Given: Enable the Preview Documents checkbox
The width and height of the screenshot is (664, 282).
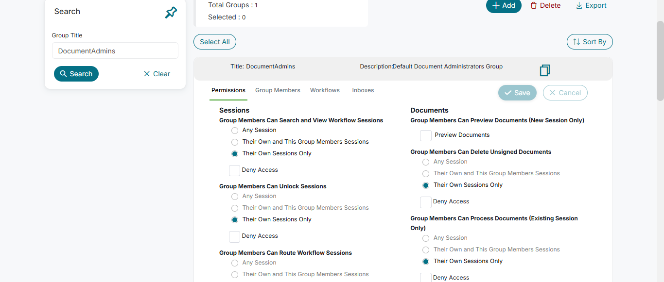Looking at the screenshot, I should 426,135.
